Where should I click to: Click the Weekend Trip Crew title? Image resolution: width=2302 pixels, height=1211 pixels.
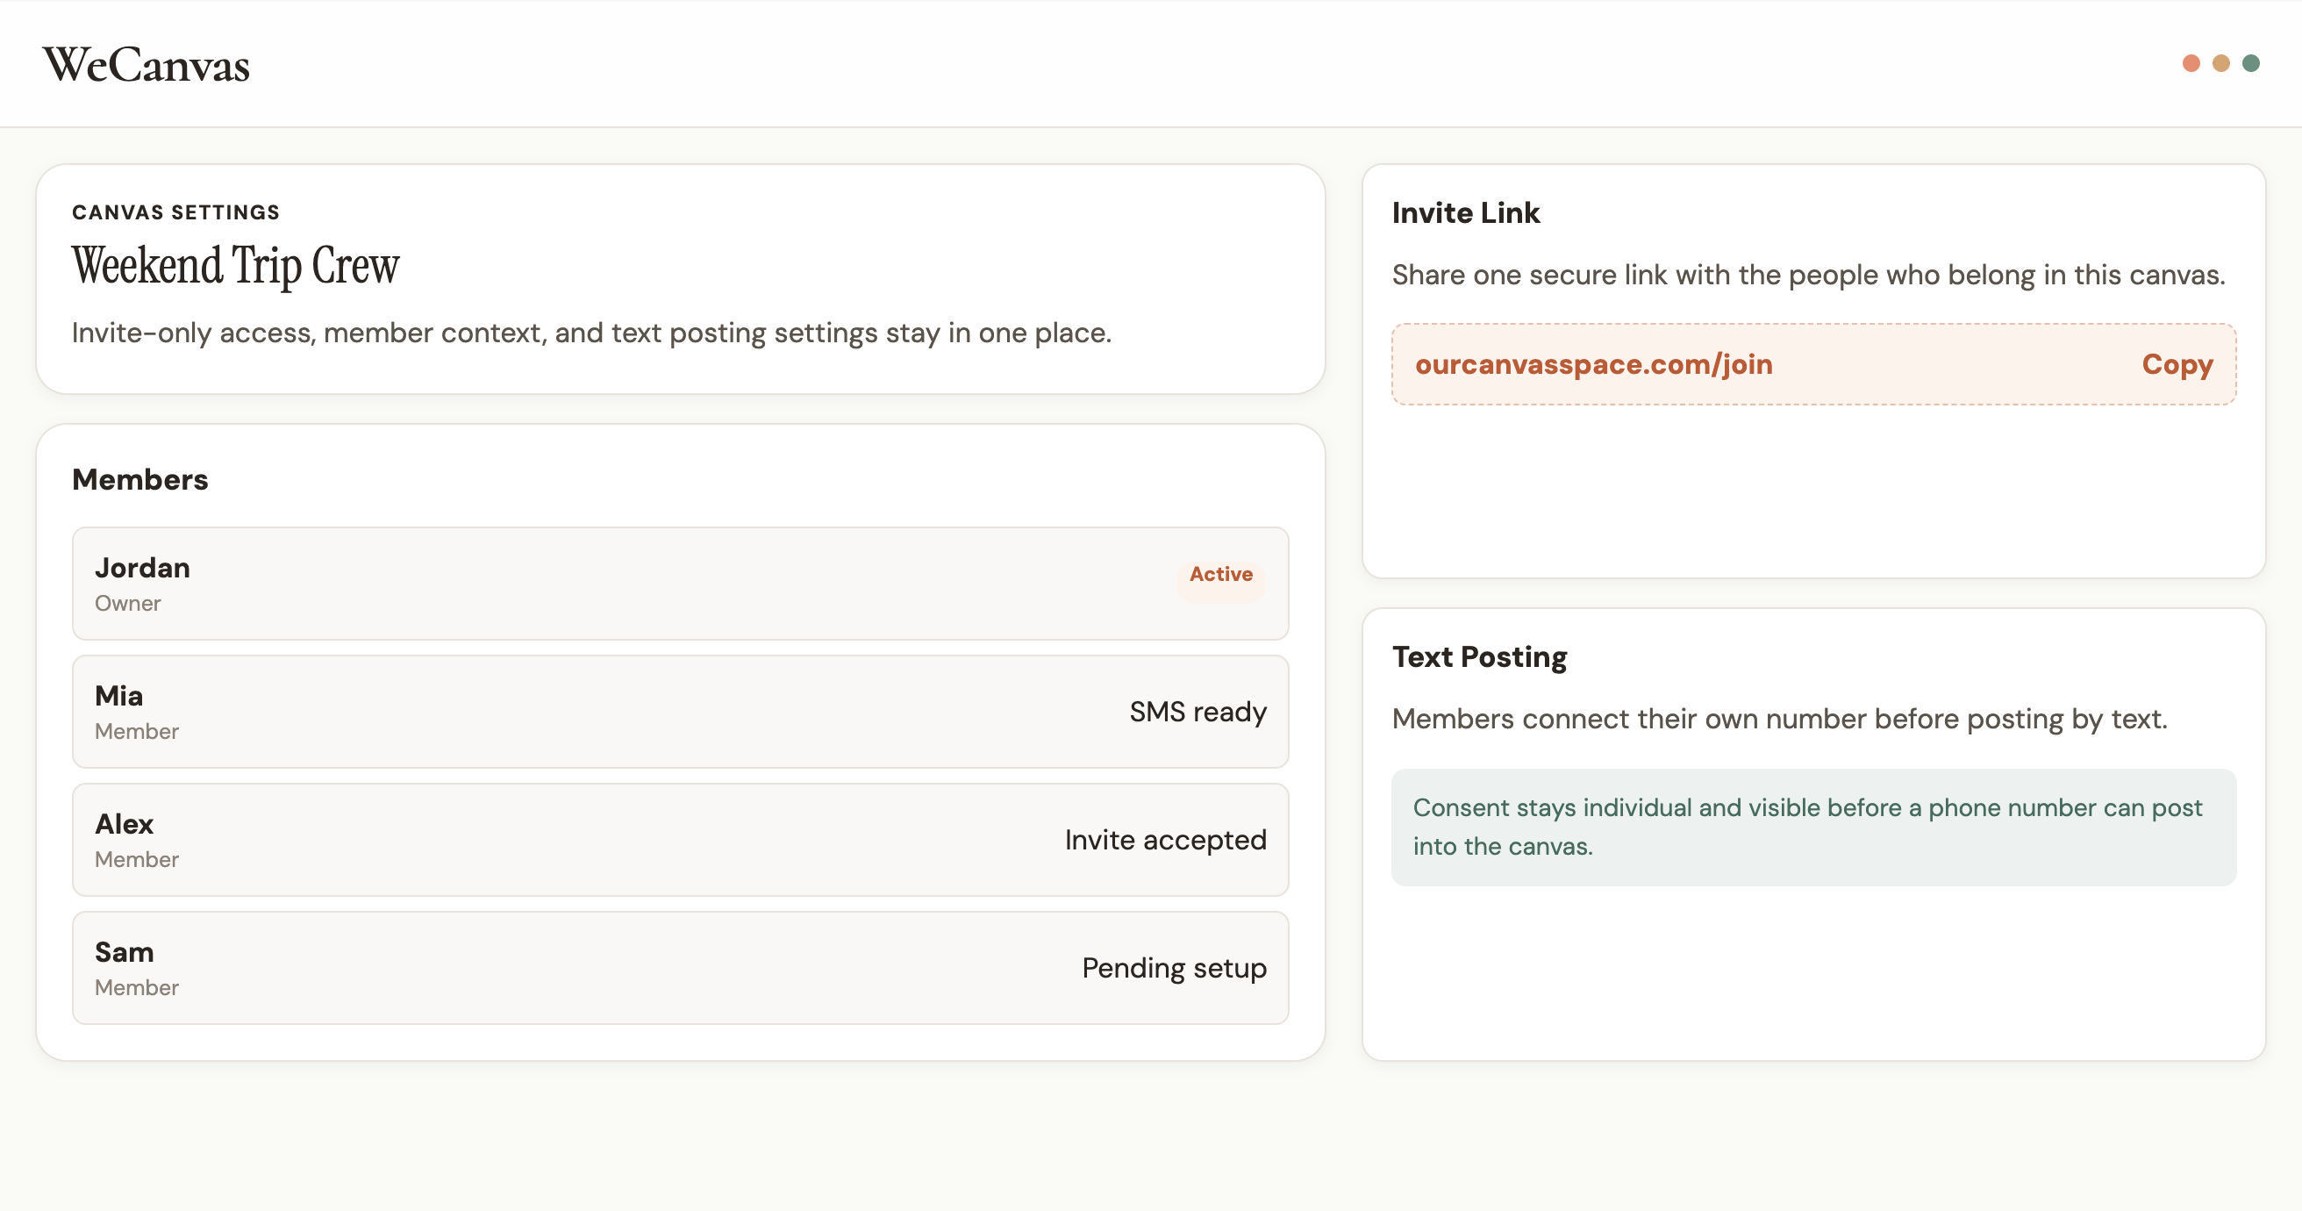[x=235, y=265]
